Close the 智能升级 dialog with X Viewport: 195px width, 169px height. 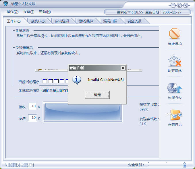coord(123,68)
